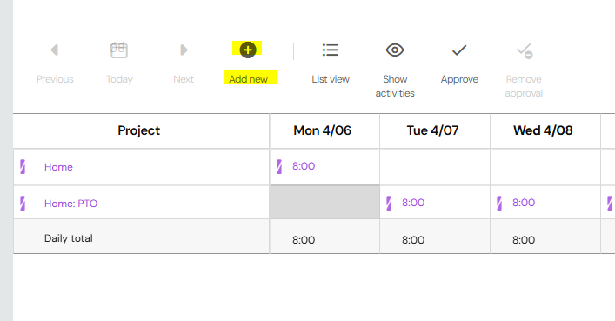
Task: Open List view icon
Action: pos(331,50)
